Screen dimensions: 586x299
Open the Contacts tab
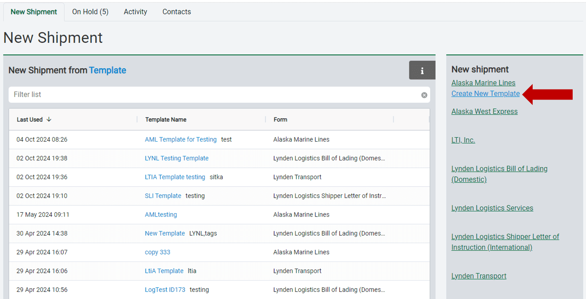point(176,12)
